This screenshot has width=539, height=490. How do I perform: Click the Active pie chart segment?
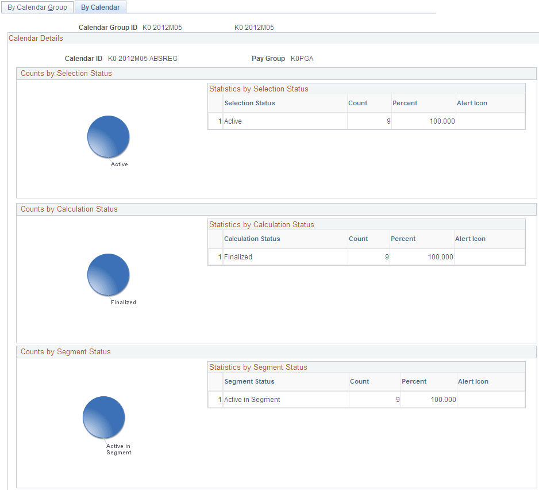[x=108, y=136]
